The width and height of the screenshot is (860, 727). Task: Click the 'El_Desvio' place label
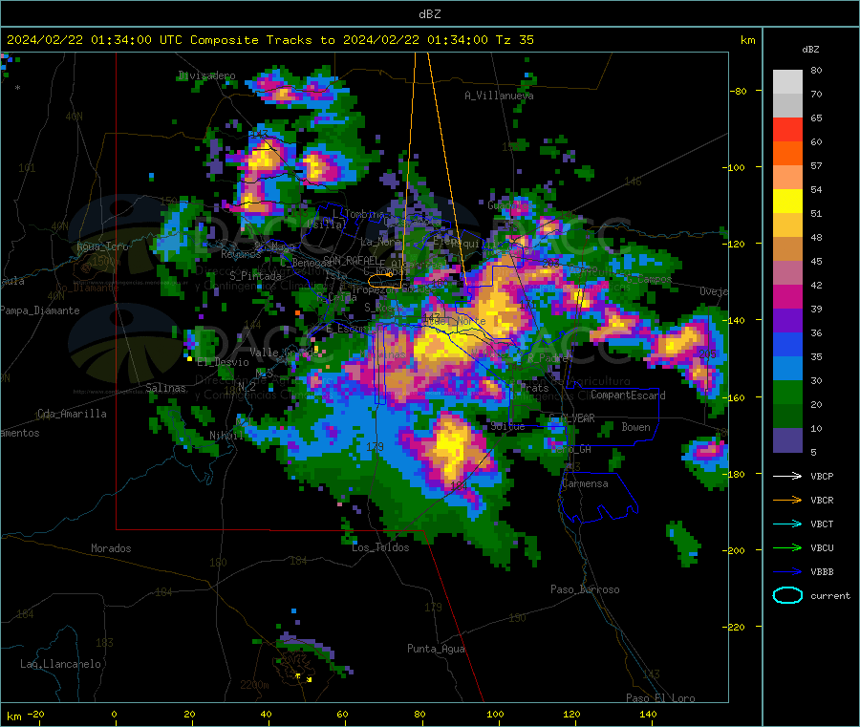223,362
